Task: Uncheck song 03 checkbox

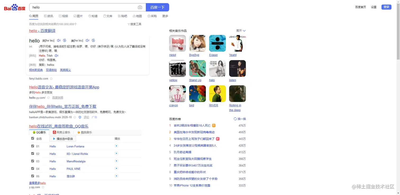Action: (33, 161)
